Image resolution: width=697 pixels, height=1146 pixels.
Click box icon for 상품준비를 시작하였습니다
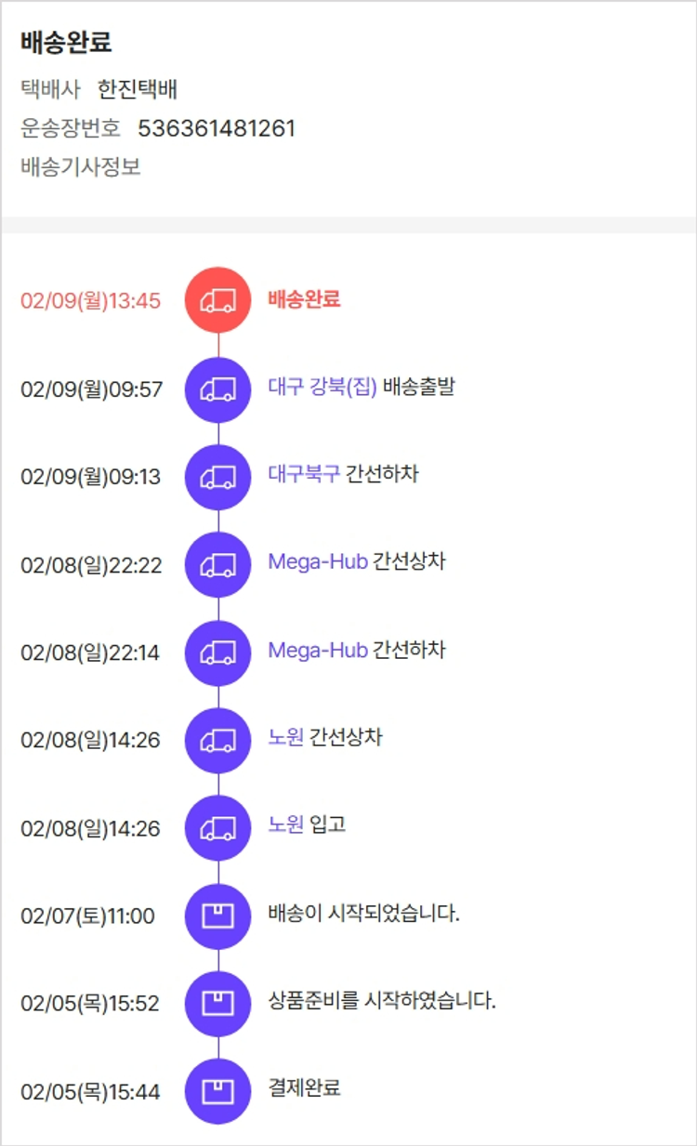tap(218, 1004)
